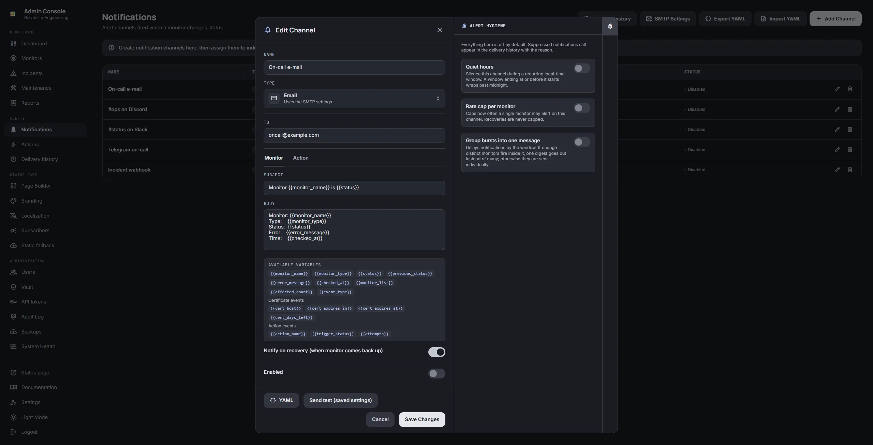Delete the Incident webhook channel
The image size is (873, 445).
coord(850,170)
